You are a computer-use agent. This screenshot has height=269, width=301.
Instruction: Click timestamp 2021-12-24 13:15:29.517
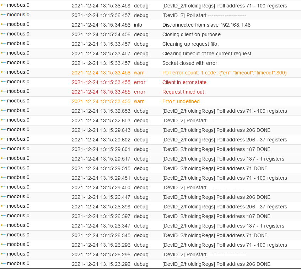pyautogui.click(x=101, y=159)
